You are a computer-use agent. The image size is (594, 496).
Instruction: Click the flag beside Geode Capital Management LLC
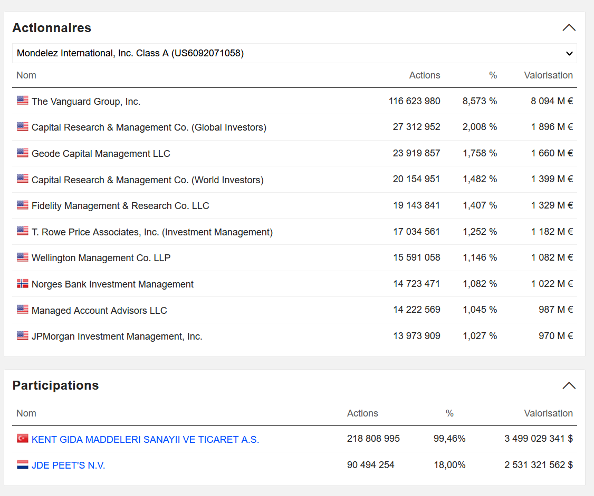pyautogui.click(x=23, y=153)
